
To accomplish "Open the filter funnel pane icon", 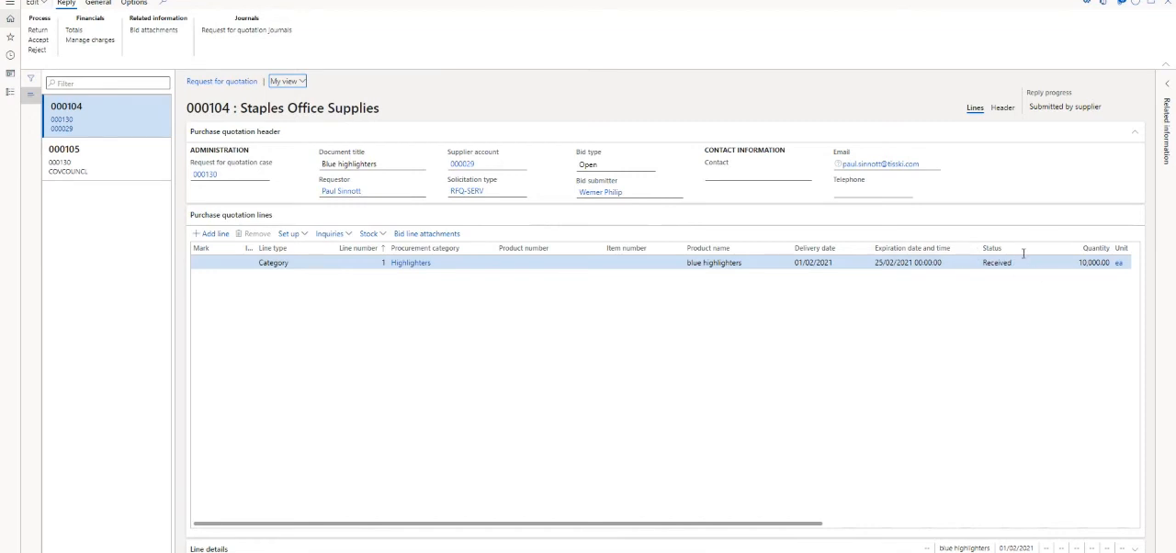I will point(30,79).
